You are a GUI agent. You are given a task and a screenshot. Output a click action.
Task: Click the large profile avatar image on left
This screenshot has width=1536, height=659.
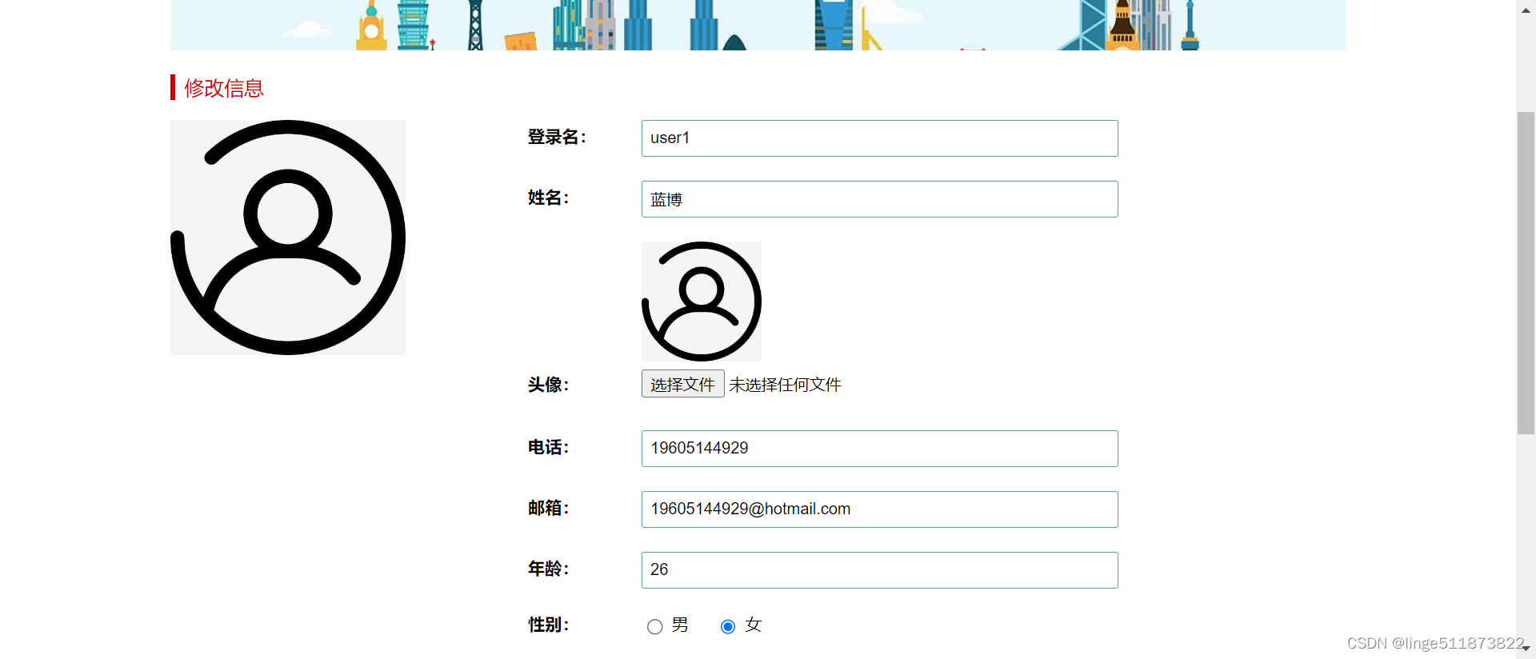point(288,238)
